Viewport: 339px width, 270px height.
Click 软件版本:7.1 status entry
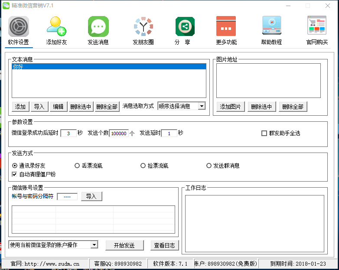[170, 264]
